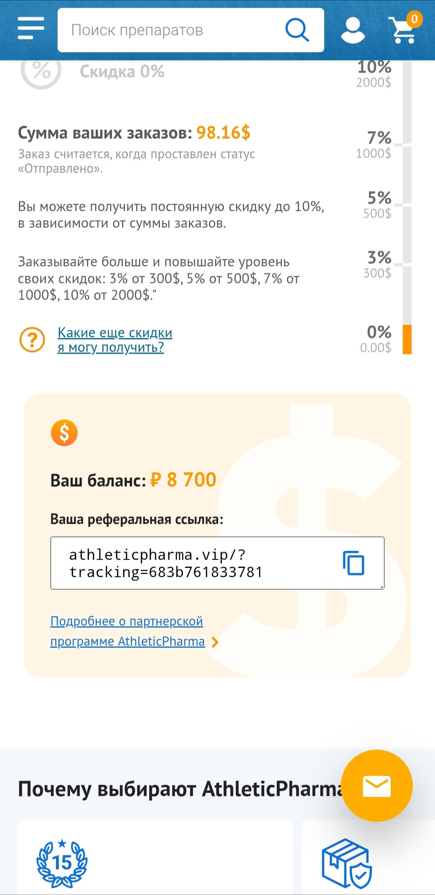435x895 pixels.
Task: Open the hamburger navigation menu
Action: (x=31, y=28)
